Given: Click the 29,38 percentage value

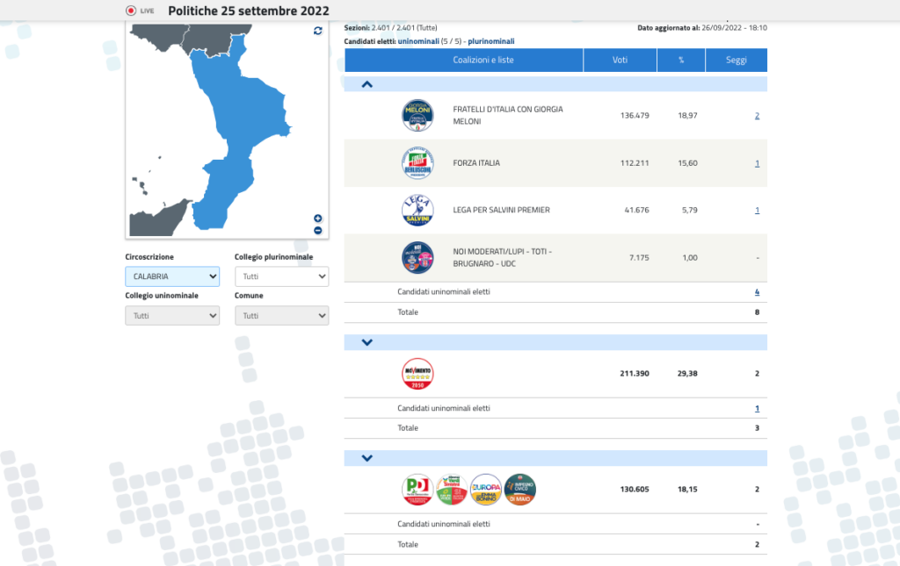Looking at the screenshot, I should pyautogui.click(x=687, y=374).
